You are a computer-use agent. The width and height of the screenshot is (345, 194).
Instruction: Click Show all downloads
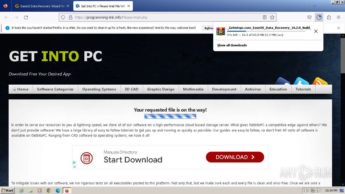pos(232,45)
